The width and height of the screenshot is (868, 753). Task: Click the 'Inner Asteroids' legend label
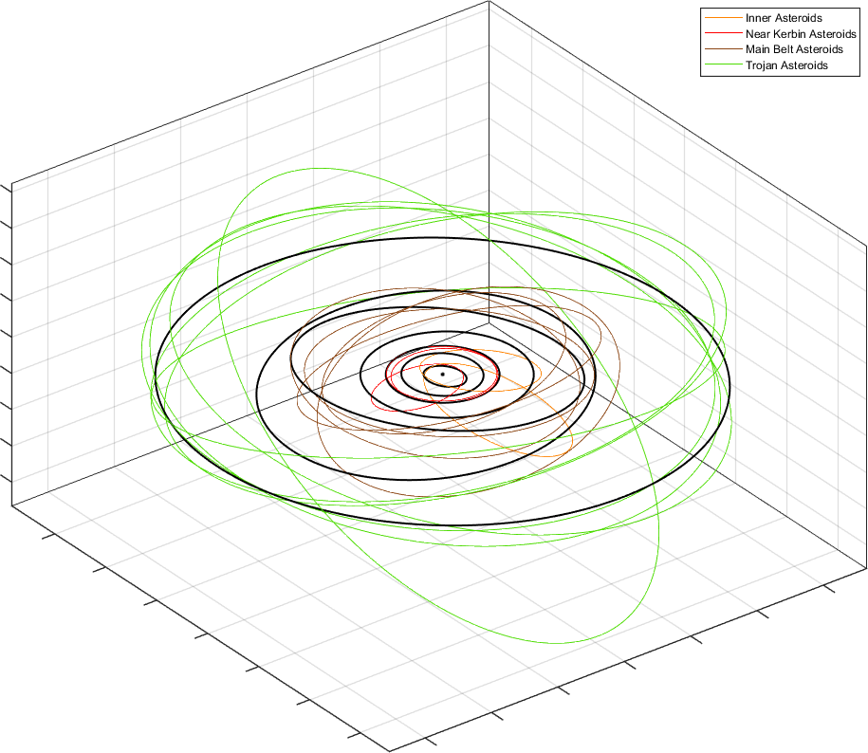[x=784, y=18]
